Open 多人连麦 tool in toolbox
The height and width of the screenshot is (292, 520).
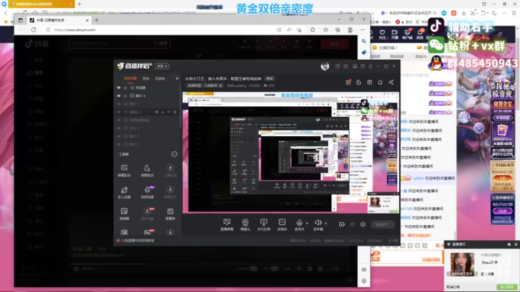pos(124,192)
